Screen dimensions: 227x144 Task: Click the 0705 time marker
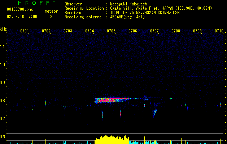tap(111, 31)
